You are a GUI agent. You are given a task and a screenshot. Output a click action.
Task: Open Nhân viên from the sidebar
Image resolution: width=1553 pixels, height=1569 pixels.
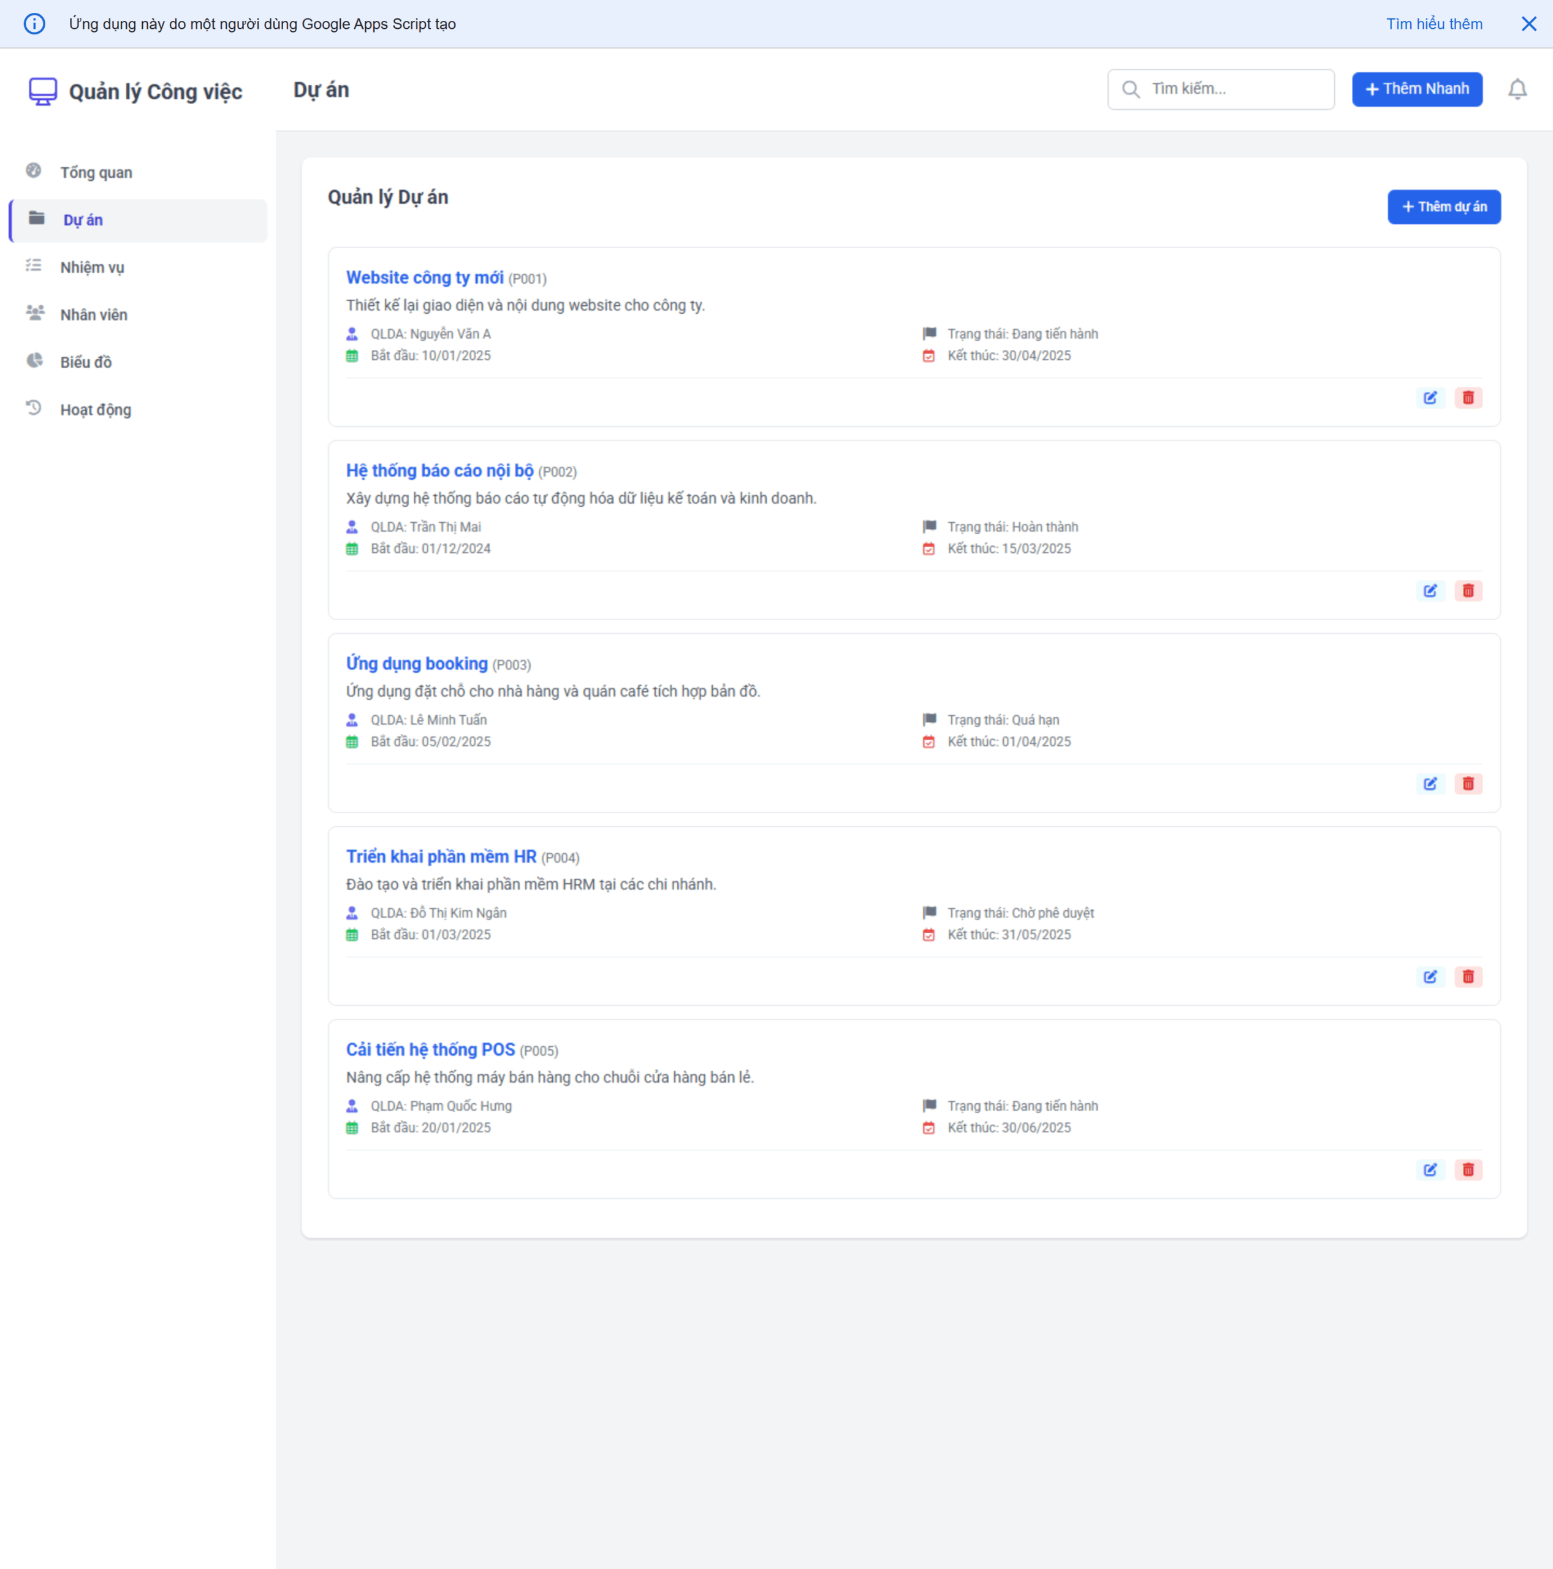pos(94,314)
